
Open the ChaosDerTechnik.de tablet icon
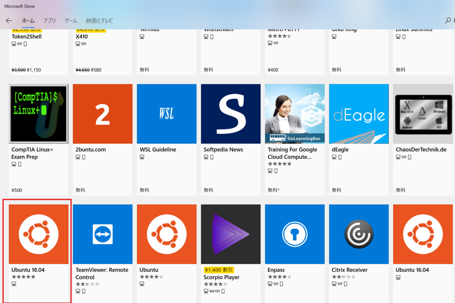coord(423,114)
